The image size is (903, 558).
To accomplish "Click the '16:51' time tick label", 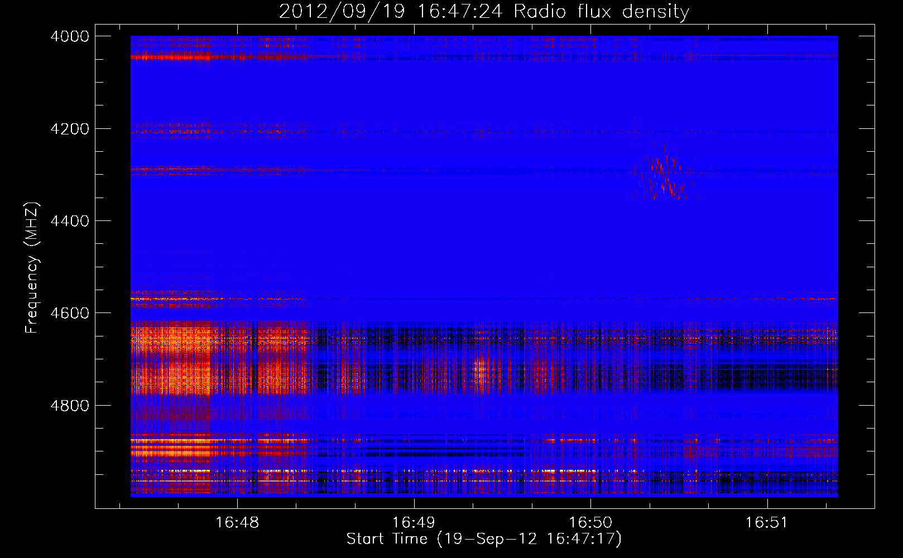I will pos(767,522).
